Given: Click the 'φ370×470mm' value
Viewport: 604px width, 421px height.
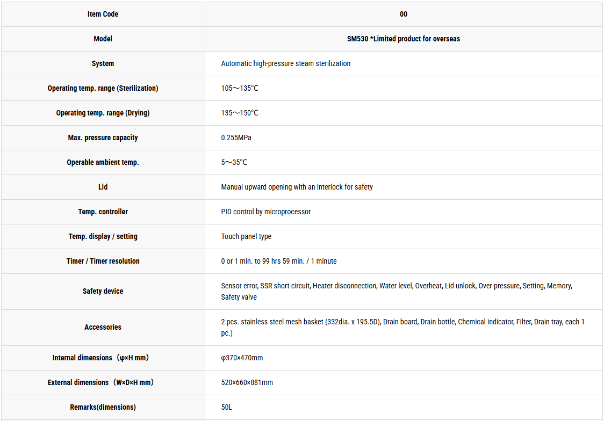Looking at the screenshot, I should [x=242, y=358].
